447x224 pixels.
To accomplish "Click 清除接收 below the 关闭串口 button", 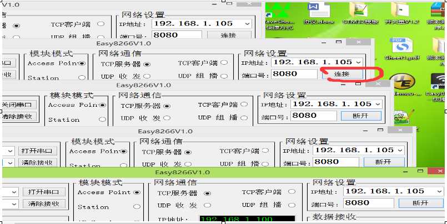I will (19, 116).
